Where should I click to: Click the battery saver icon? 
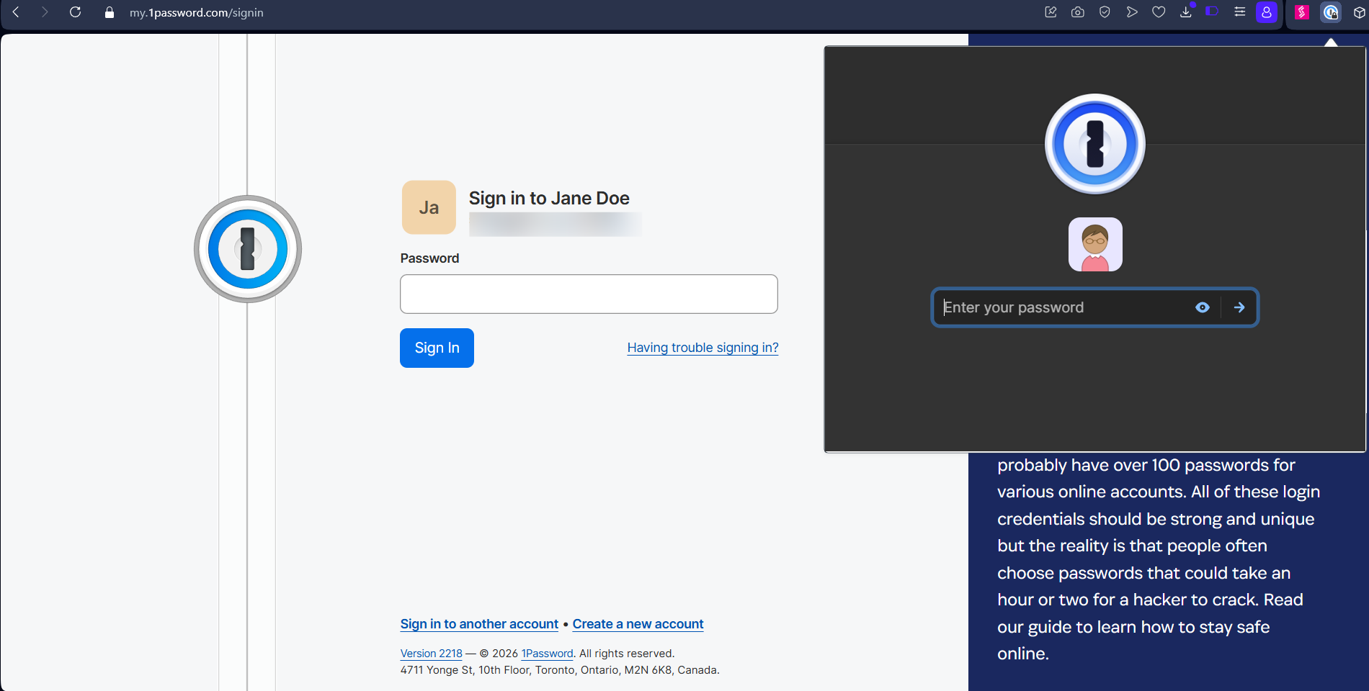(x=1213, y=12)
